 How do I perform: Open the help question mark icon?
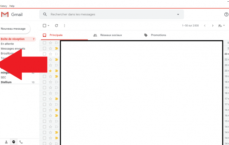pos(226,14)
